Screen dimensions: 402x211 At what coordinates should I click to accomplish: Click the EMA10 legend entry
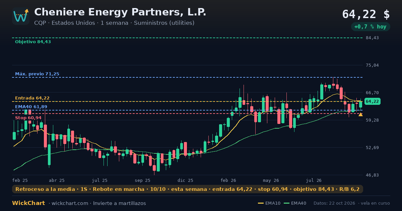270,203
